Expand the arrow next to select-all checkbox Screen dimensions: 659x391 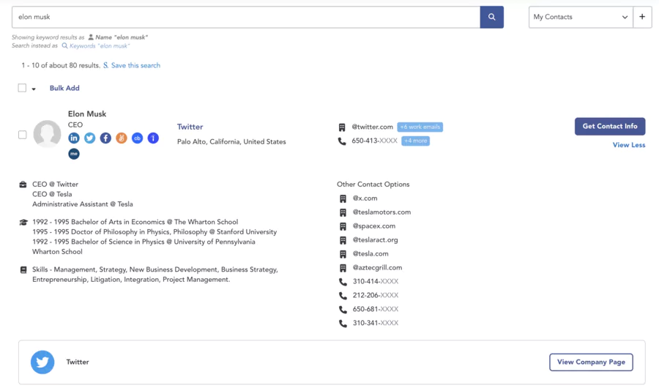point(34,89)
